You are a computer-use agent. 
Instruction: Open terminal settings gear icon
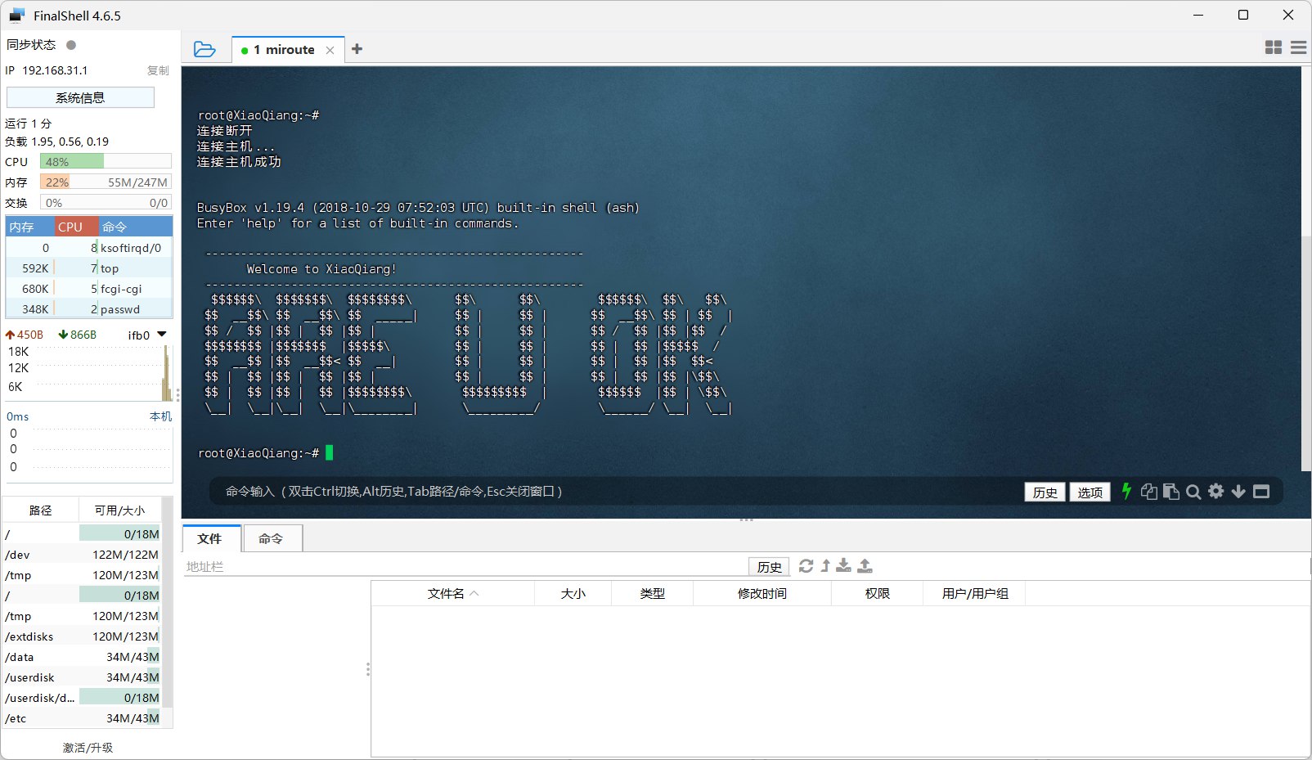pos(1216,491)
